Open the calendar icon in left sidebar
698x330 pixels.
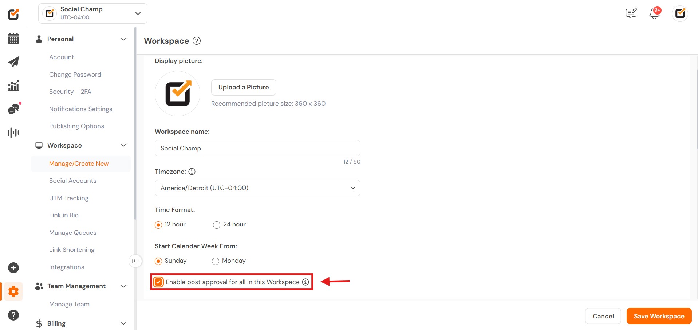[x=13, y=38]
